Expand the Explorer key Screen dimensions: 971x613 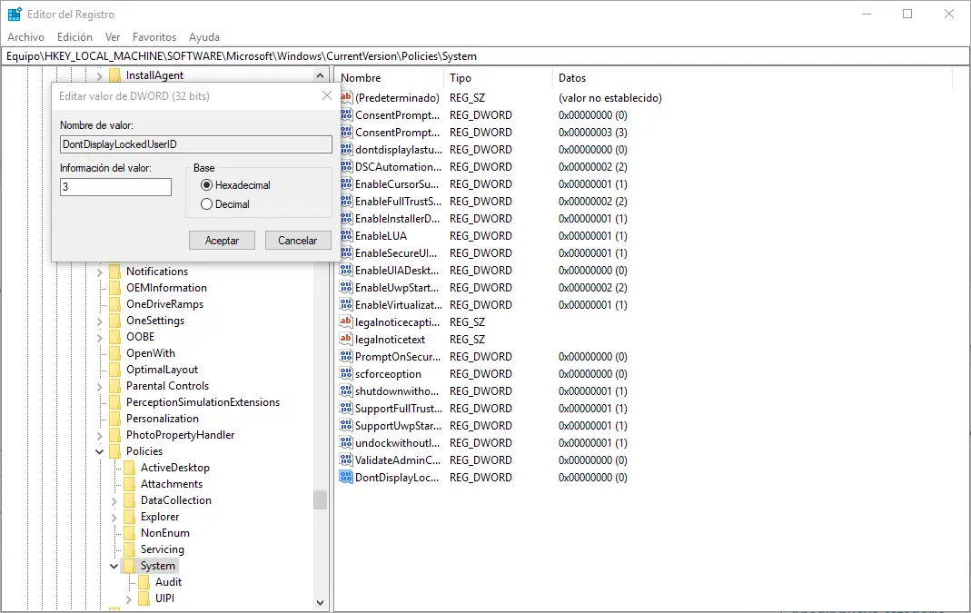pyautogui.click(x=114, y=517)
